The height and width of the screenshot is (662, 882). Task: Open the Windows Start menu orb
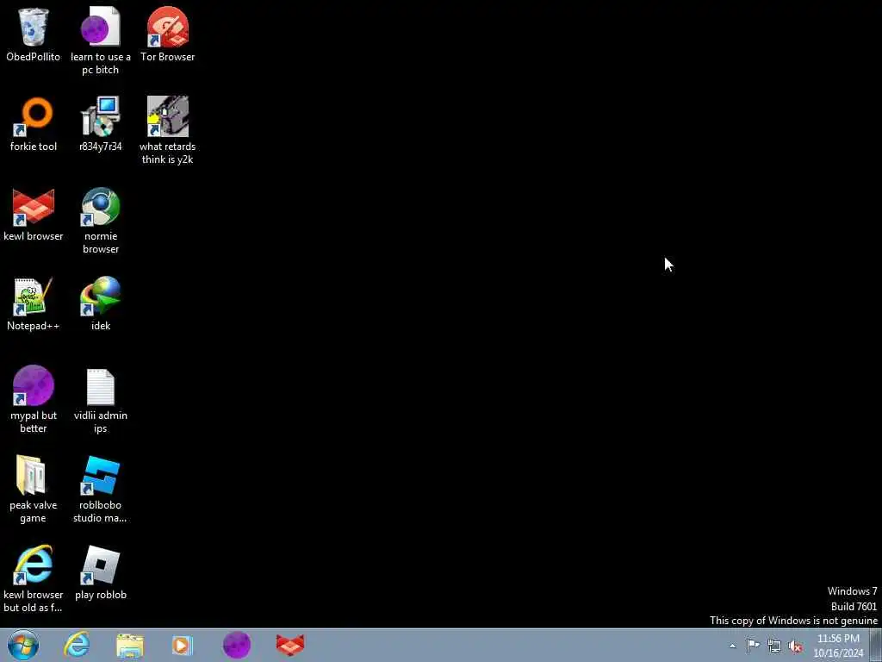(23, 645)
